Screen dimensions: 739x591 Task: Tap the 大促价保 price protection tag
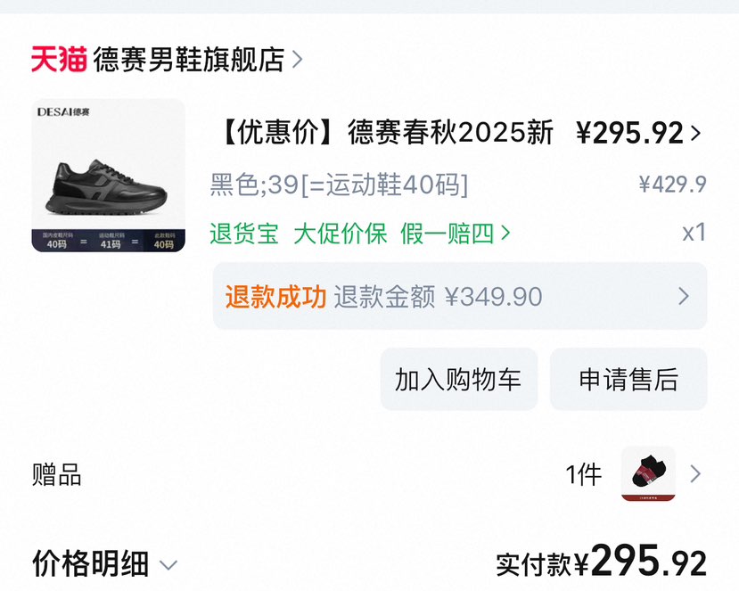click(x=341, y=234)
